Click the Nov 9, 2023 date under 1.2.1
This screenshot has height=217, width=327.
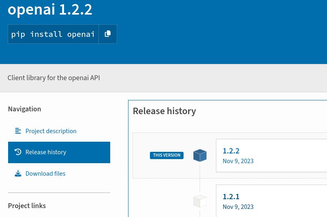[x=238, y=207]
